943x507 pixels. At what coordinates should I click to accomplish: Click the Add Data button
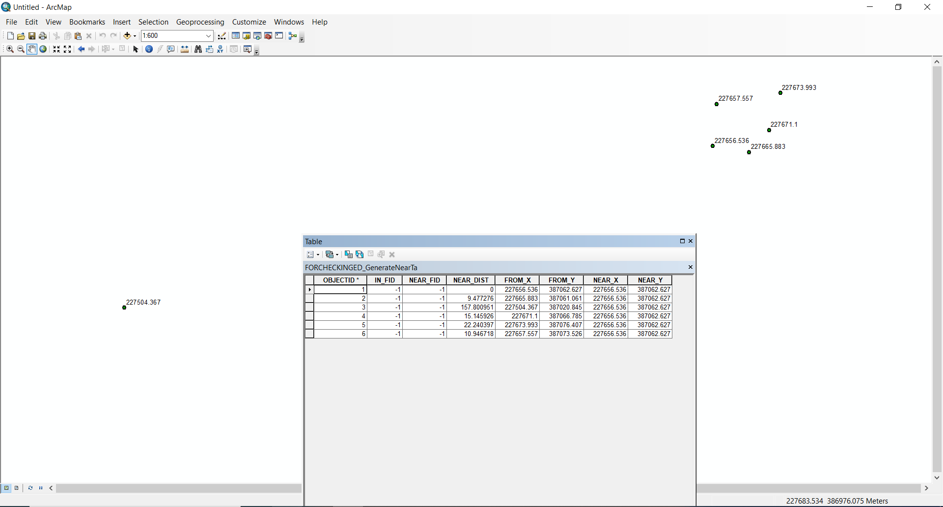tap(127, 36)
